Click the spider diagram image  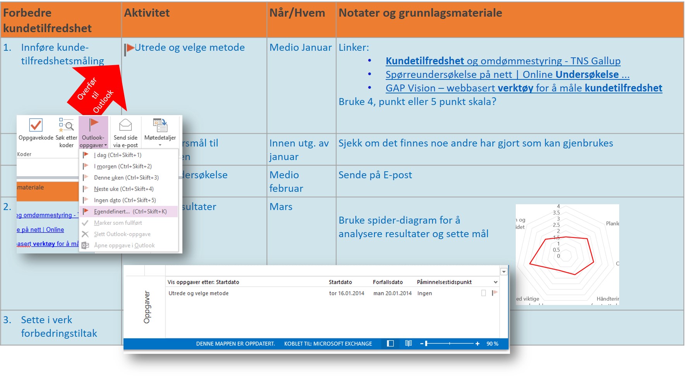point(567,254)
